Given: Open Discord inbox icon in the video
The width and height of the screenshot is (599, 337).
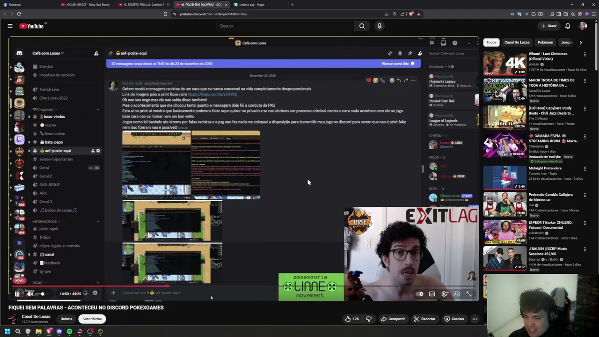Looking at the screenshot, I should point(443,43).
